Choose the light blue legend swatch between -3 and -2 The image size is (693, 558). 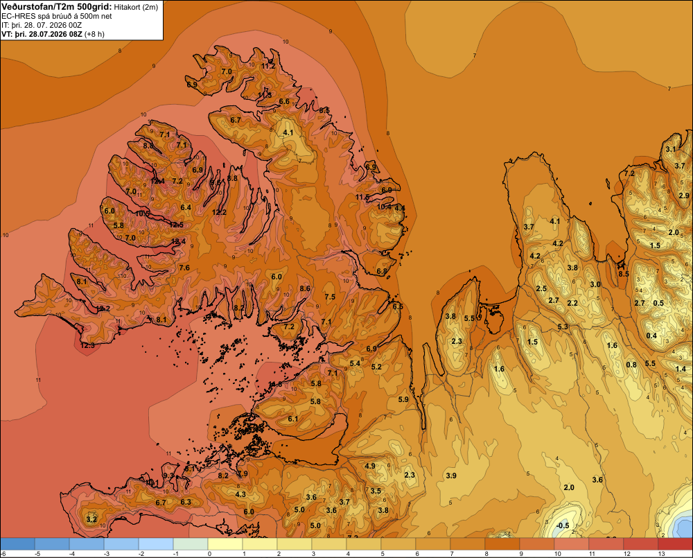click(x=121, y=543)
